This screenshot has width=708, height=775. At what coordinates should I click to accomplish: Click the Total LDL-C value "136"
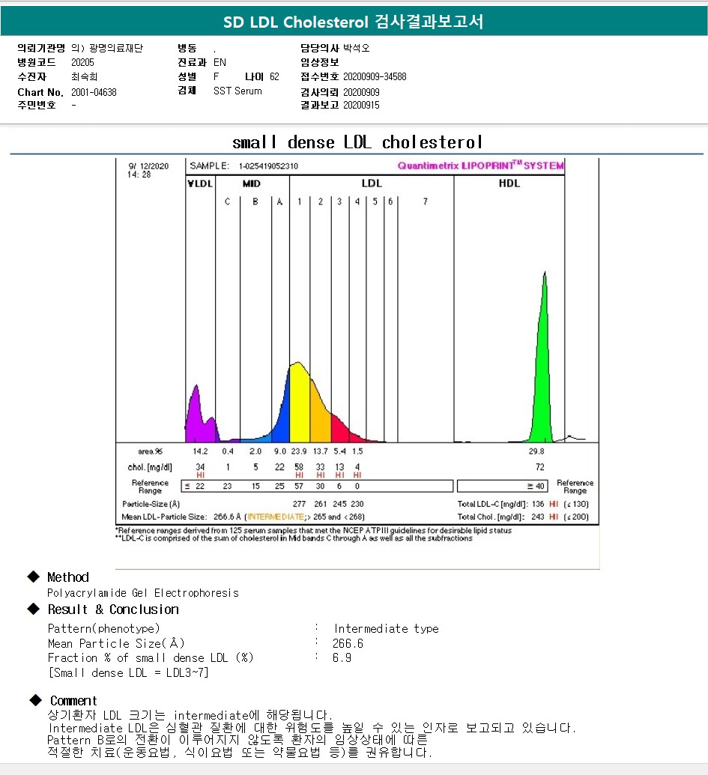[x=538, y=504]
